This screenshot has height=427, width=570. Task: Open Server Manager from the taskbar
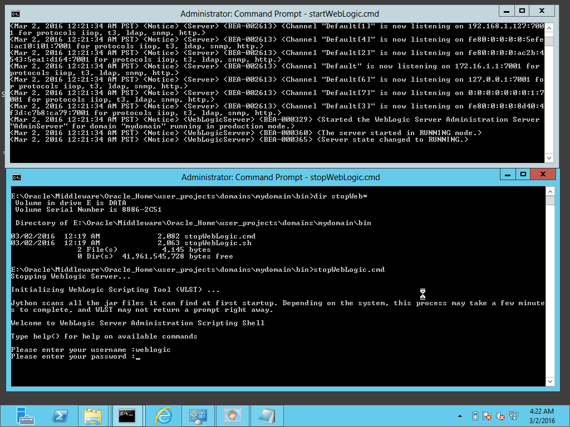click(x=26, y=415)
